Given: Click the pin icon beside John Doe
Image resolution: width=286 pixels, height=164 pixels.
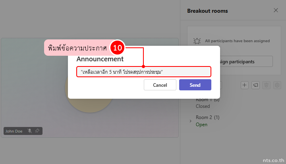Looking at the screenshot, I should (37, 131).
